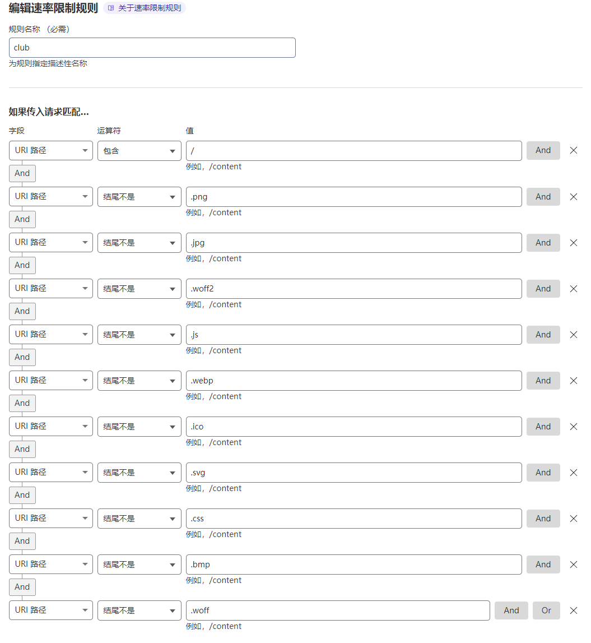Expand operator dropdown for .ico row
Viewport: 591px width, 643px height.
coord(139,427)
